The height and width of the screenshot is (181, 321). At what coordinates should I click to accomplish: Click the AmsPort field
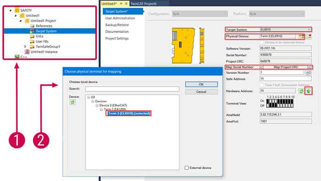coord(286,121)
